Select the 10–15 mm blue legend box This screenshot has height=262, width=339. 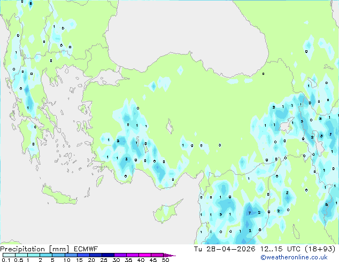click(71, 255)
